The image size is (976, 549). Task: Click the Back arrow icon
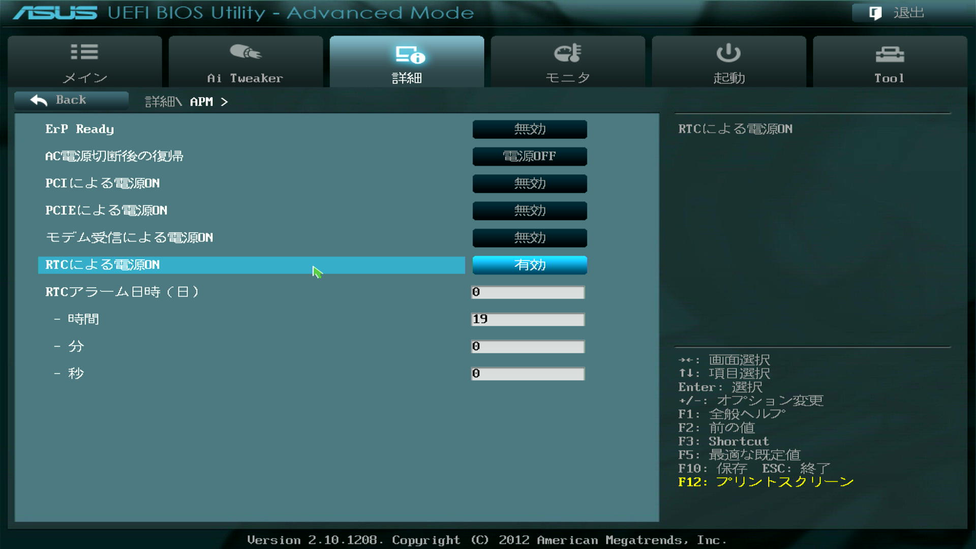(39, 100)
